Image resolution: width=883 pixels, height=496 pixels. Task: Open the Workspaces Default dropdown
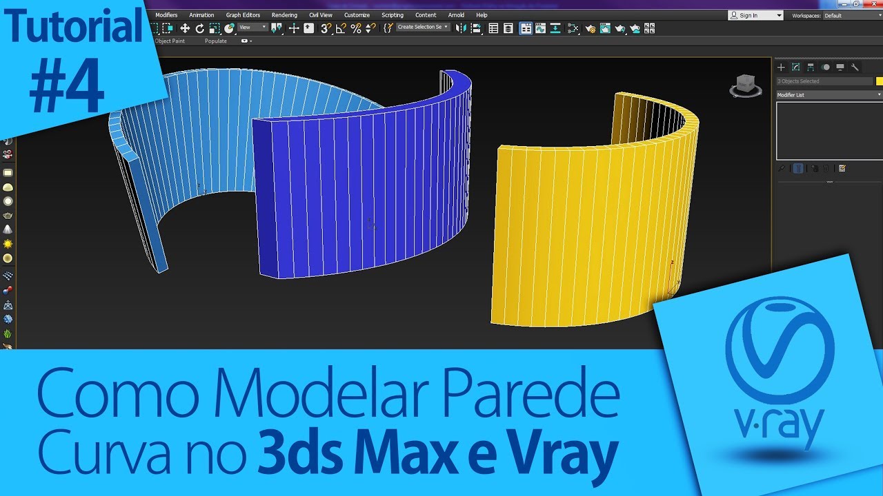click(853, 15)
